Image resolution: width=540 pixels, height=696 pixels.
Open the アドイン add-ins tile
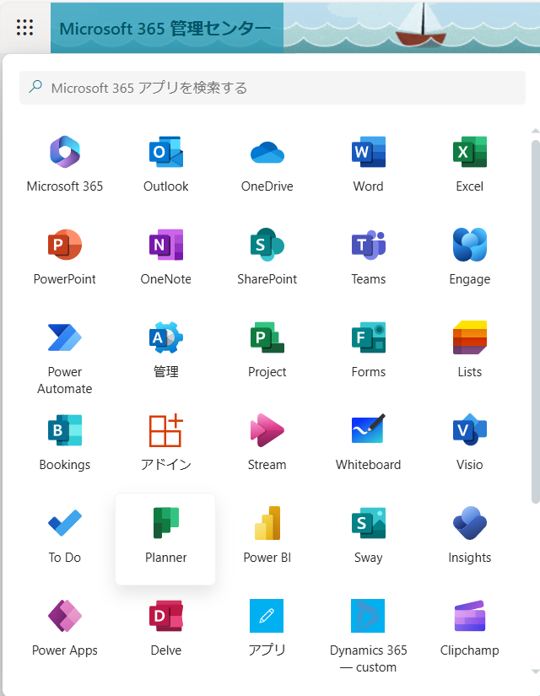tap(165, 443)
